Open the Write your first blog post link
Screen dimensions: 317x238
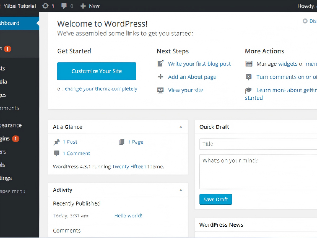coord(199,64)
